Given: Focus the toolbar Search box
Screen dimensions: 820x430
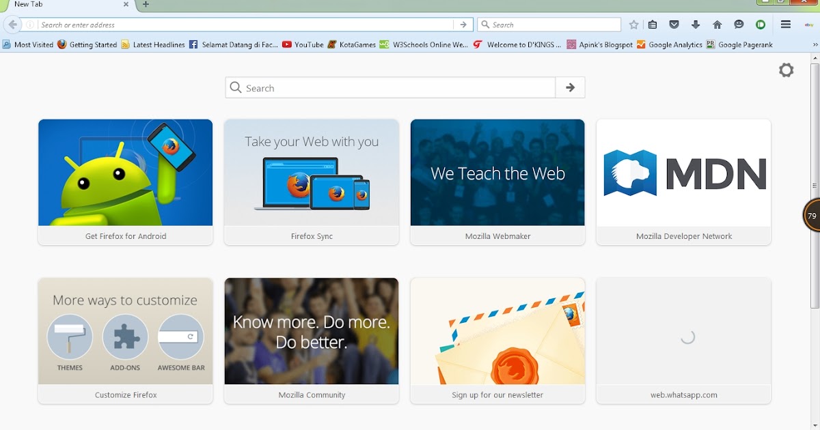Looking at the screenshot, I should [x=549, y=25].
